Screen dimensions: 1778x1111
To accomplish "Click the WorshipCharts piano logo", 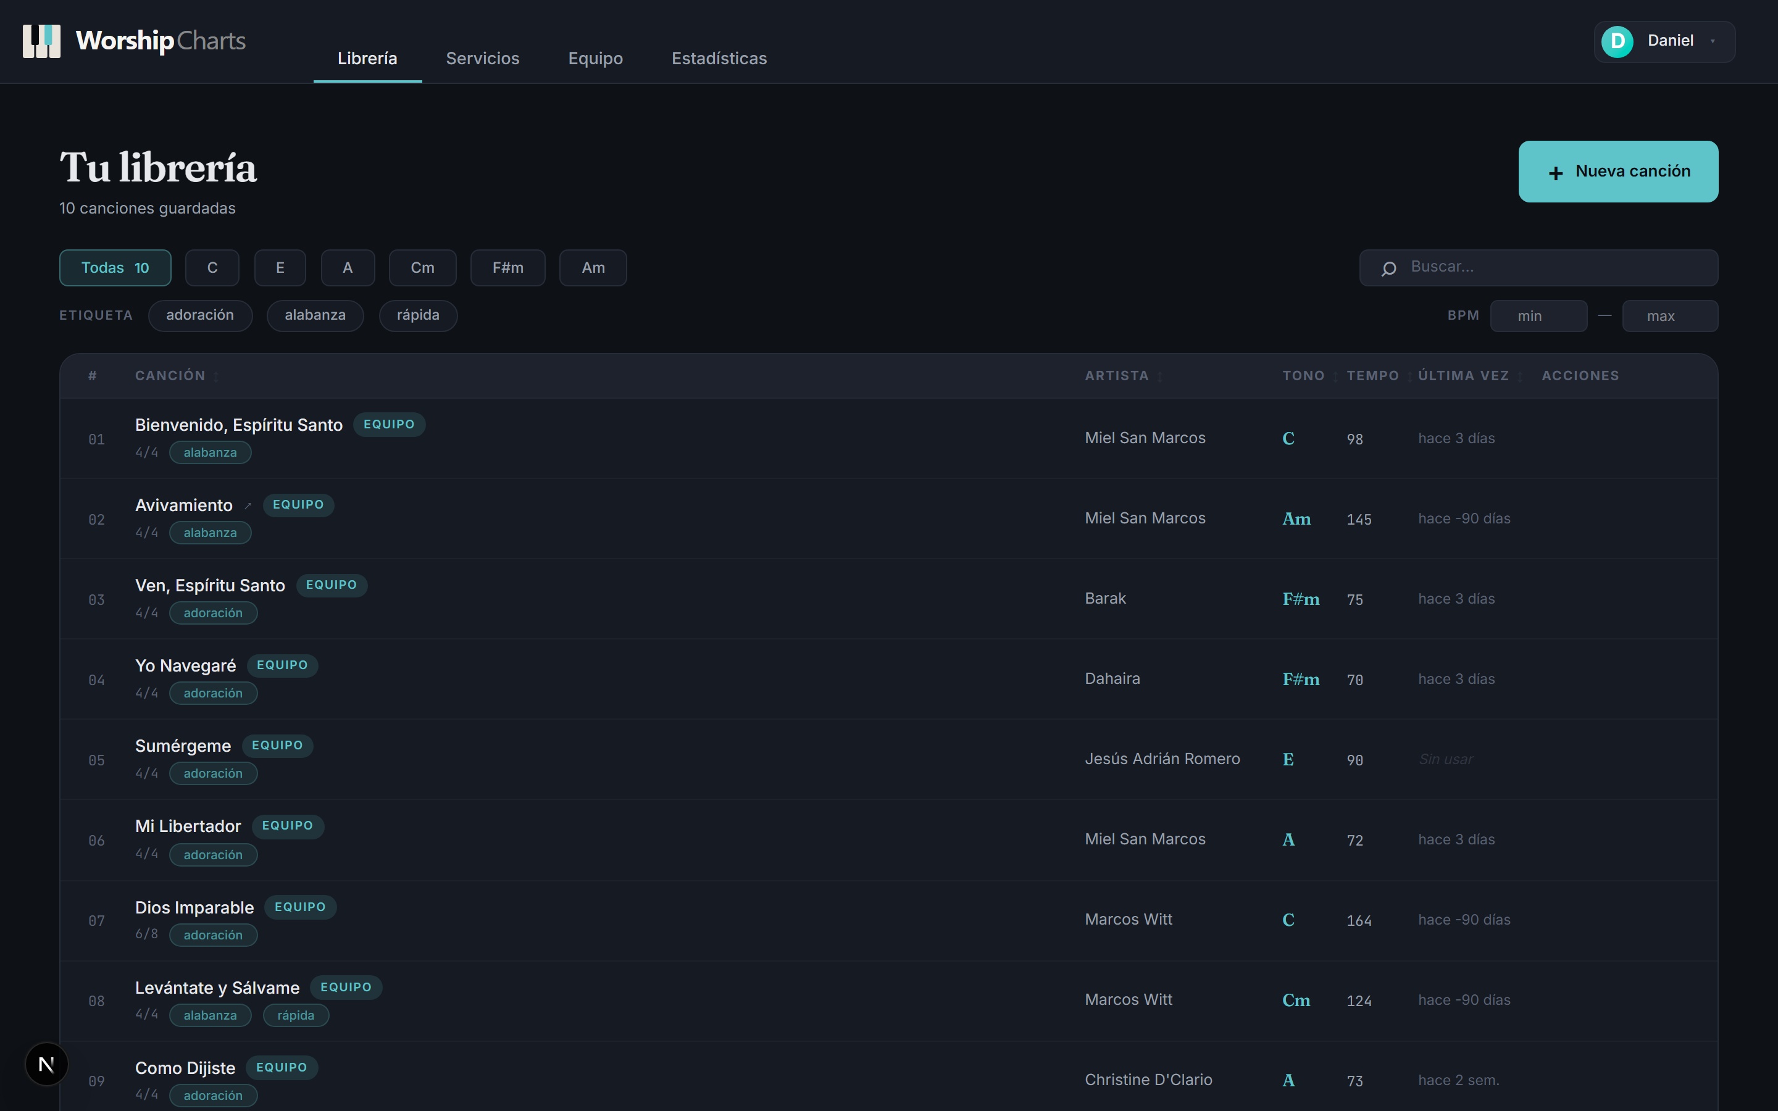I will (41, 41).
